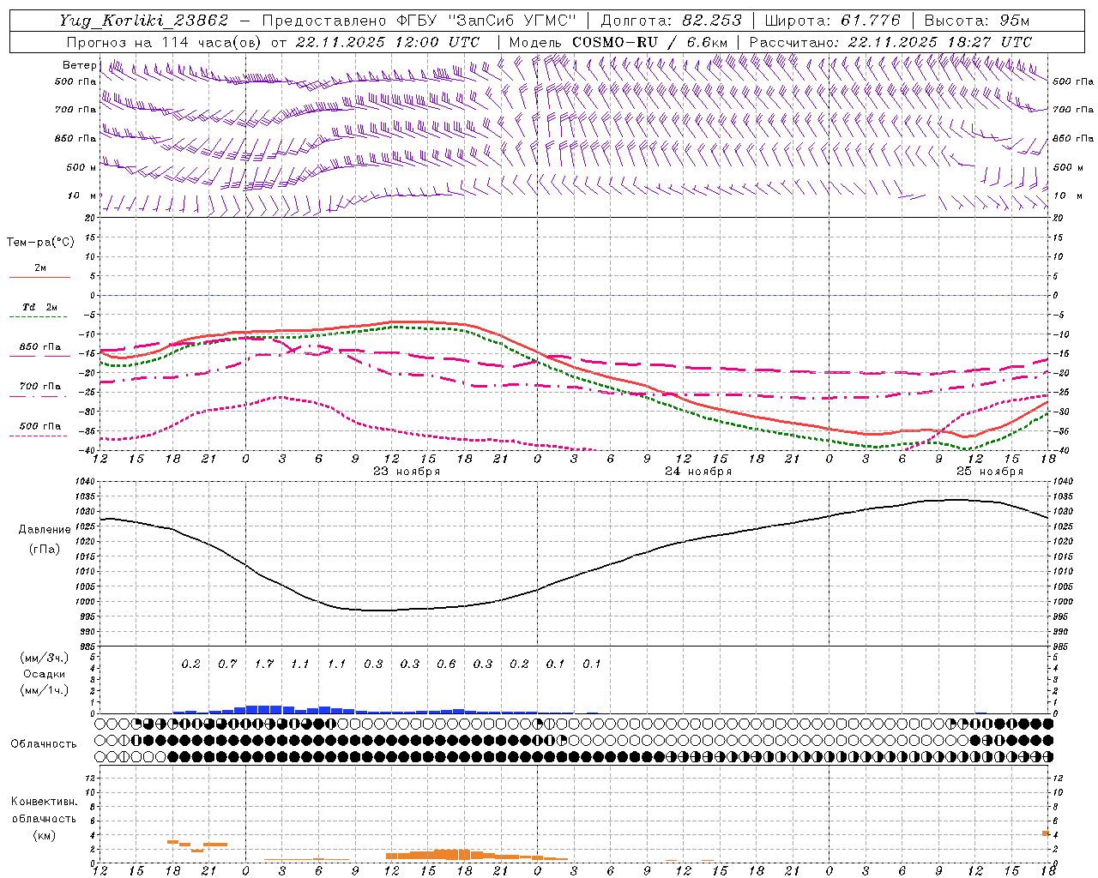This screenshot has width=1098, height=878.
Task: Click the "Ветер" wind panel label
Action: (79, 65)
